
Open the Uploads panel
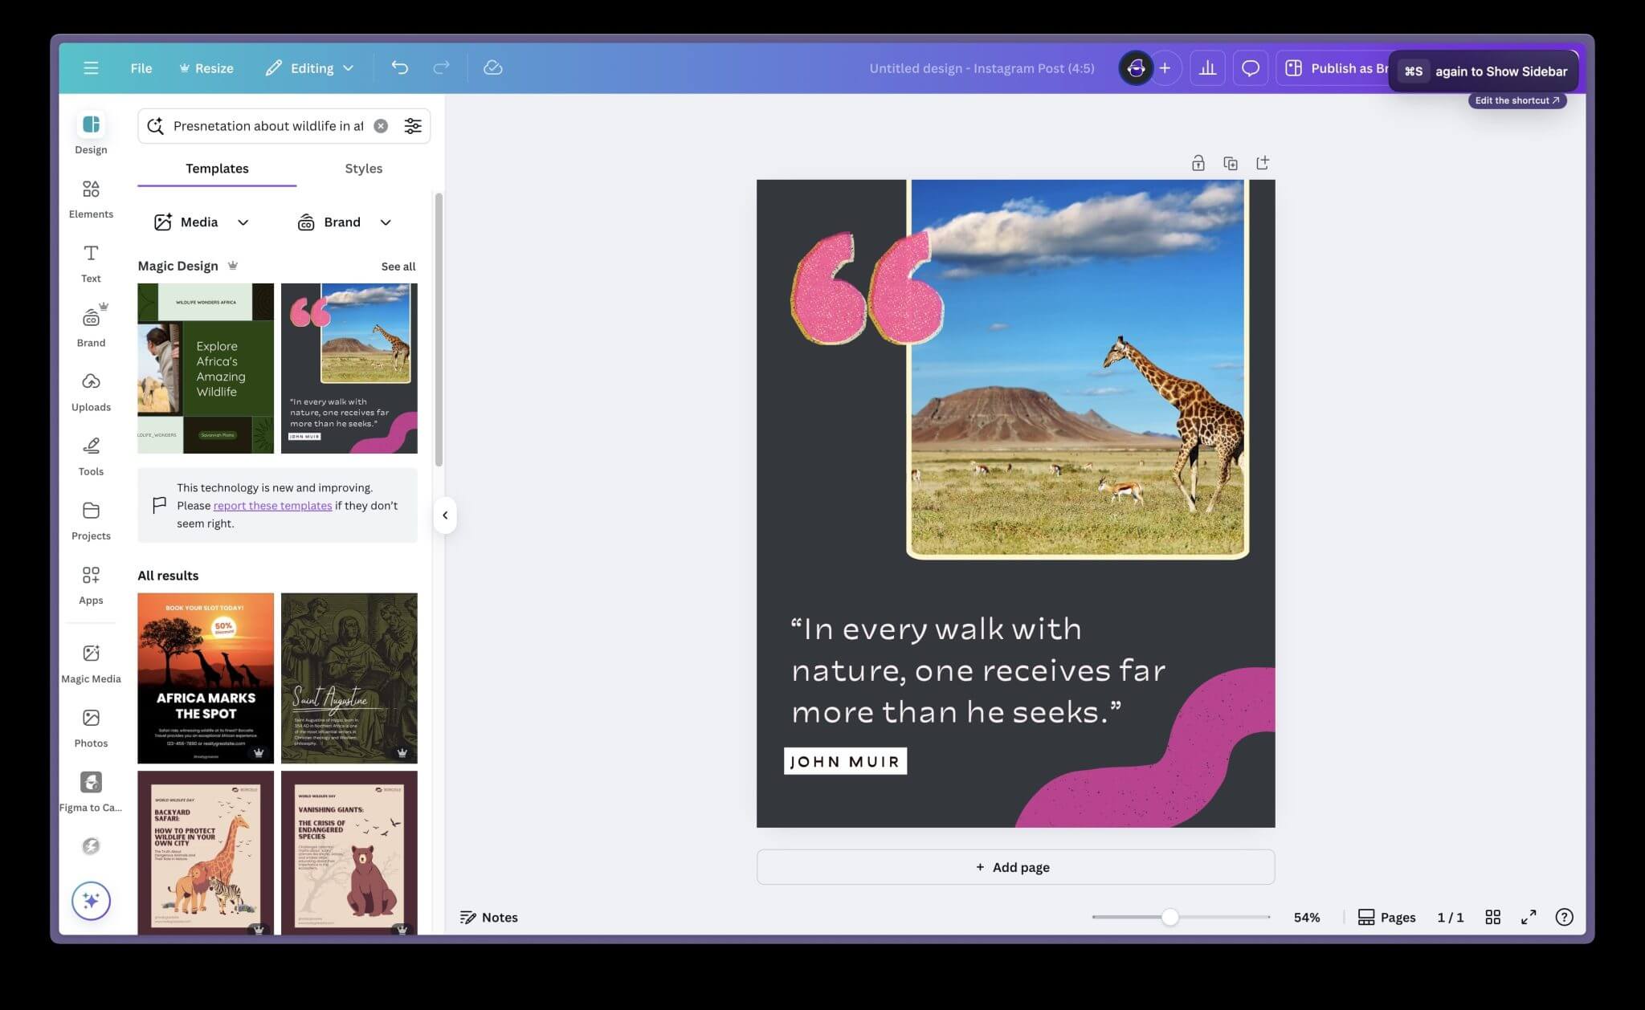click(91, 389)
